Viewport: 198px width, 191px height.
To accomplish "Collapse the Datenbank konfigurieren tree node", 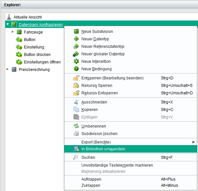I will click(7, 24).
